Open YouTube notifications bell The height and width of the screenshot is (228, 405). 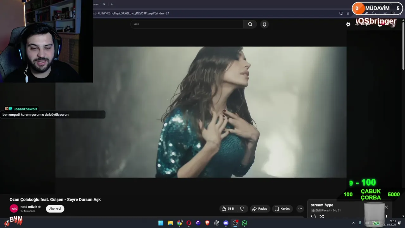coord(380,25)
